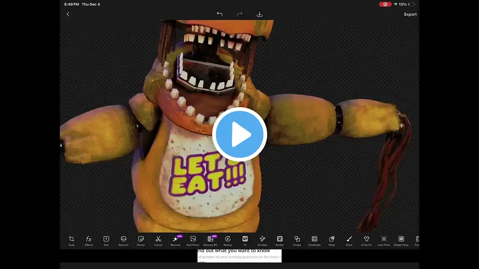
Task: Tap the screen recording indicator
Action: pyautogui.click(x=385, y=4)
